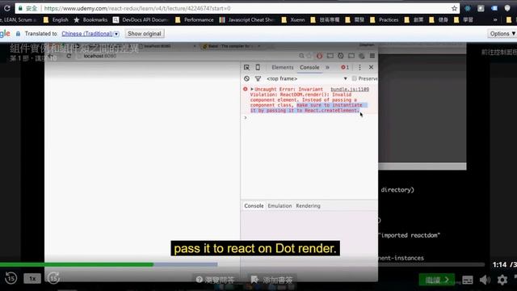Open video settings gear
The height and width of the screenshot is (291, 517).
click(502, 280)
